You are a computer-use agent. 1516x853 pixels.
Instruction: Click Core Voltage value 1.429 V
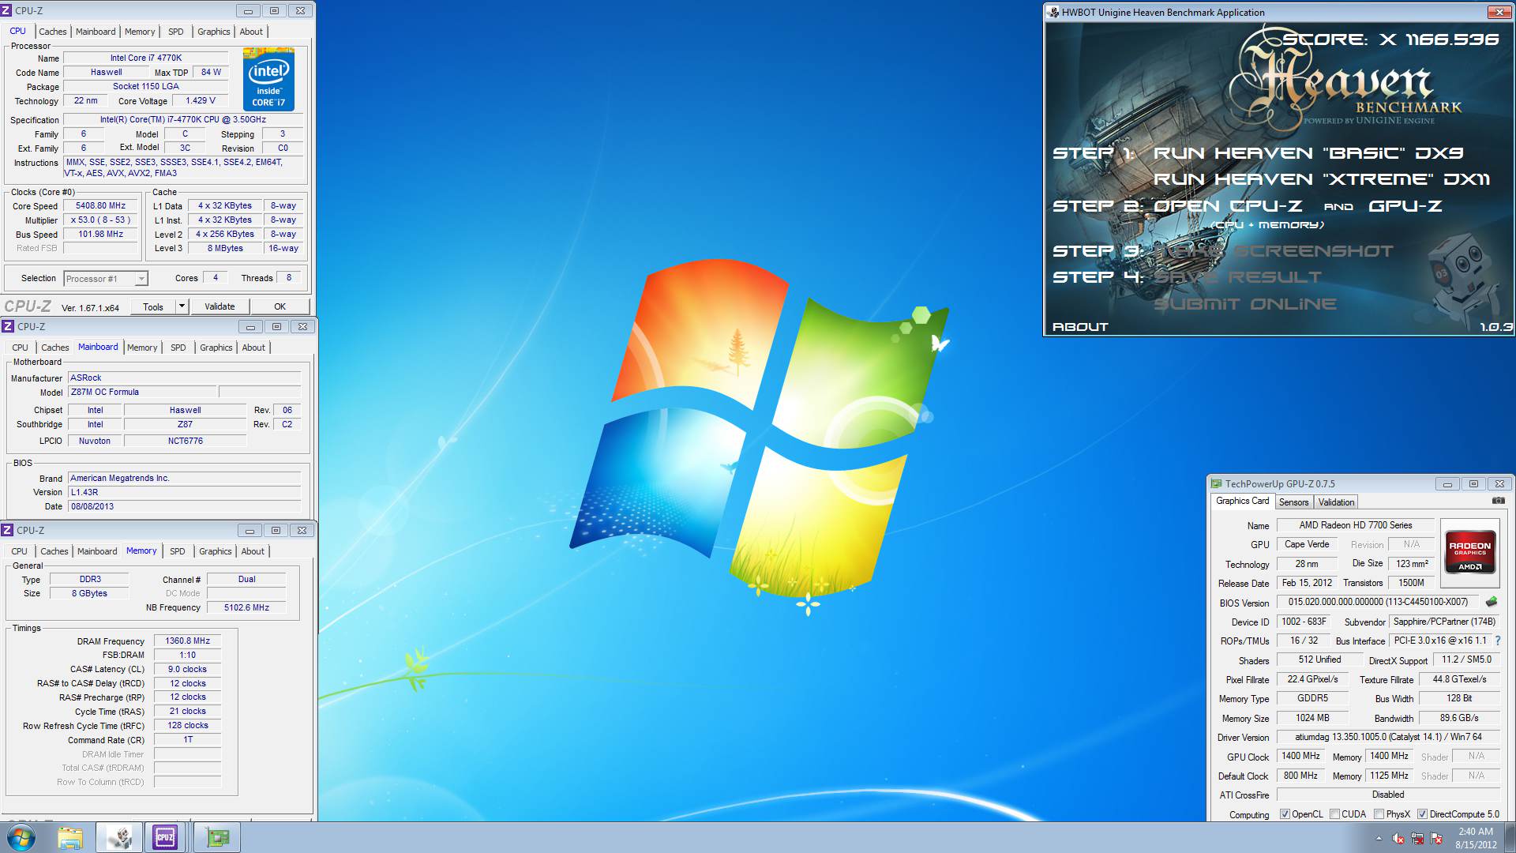coord(201,101)
